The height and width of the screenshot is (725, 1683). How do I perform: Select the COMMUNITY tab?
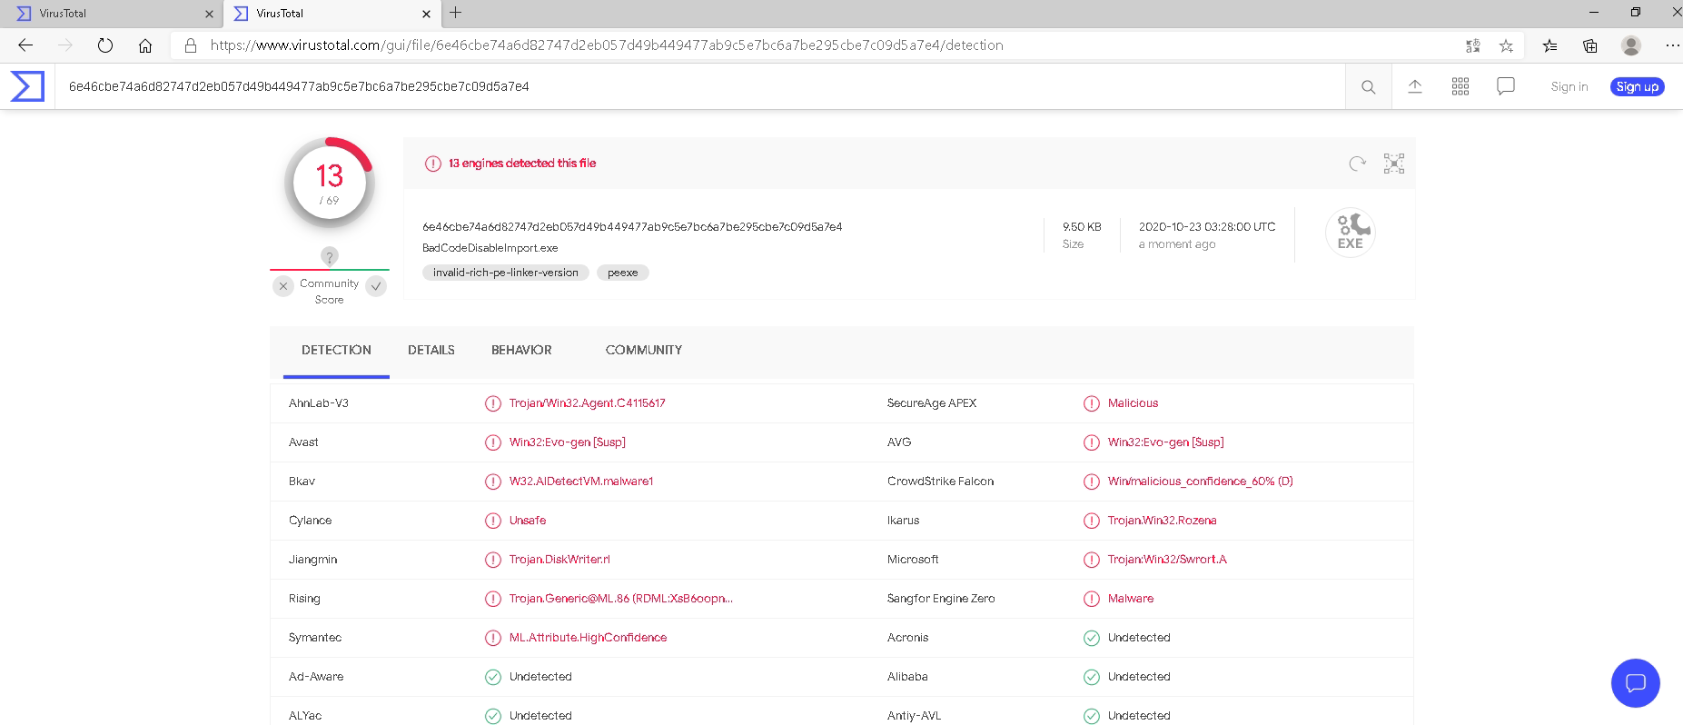[x=644, y=351]
